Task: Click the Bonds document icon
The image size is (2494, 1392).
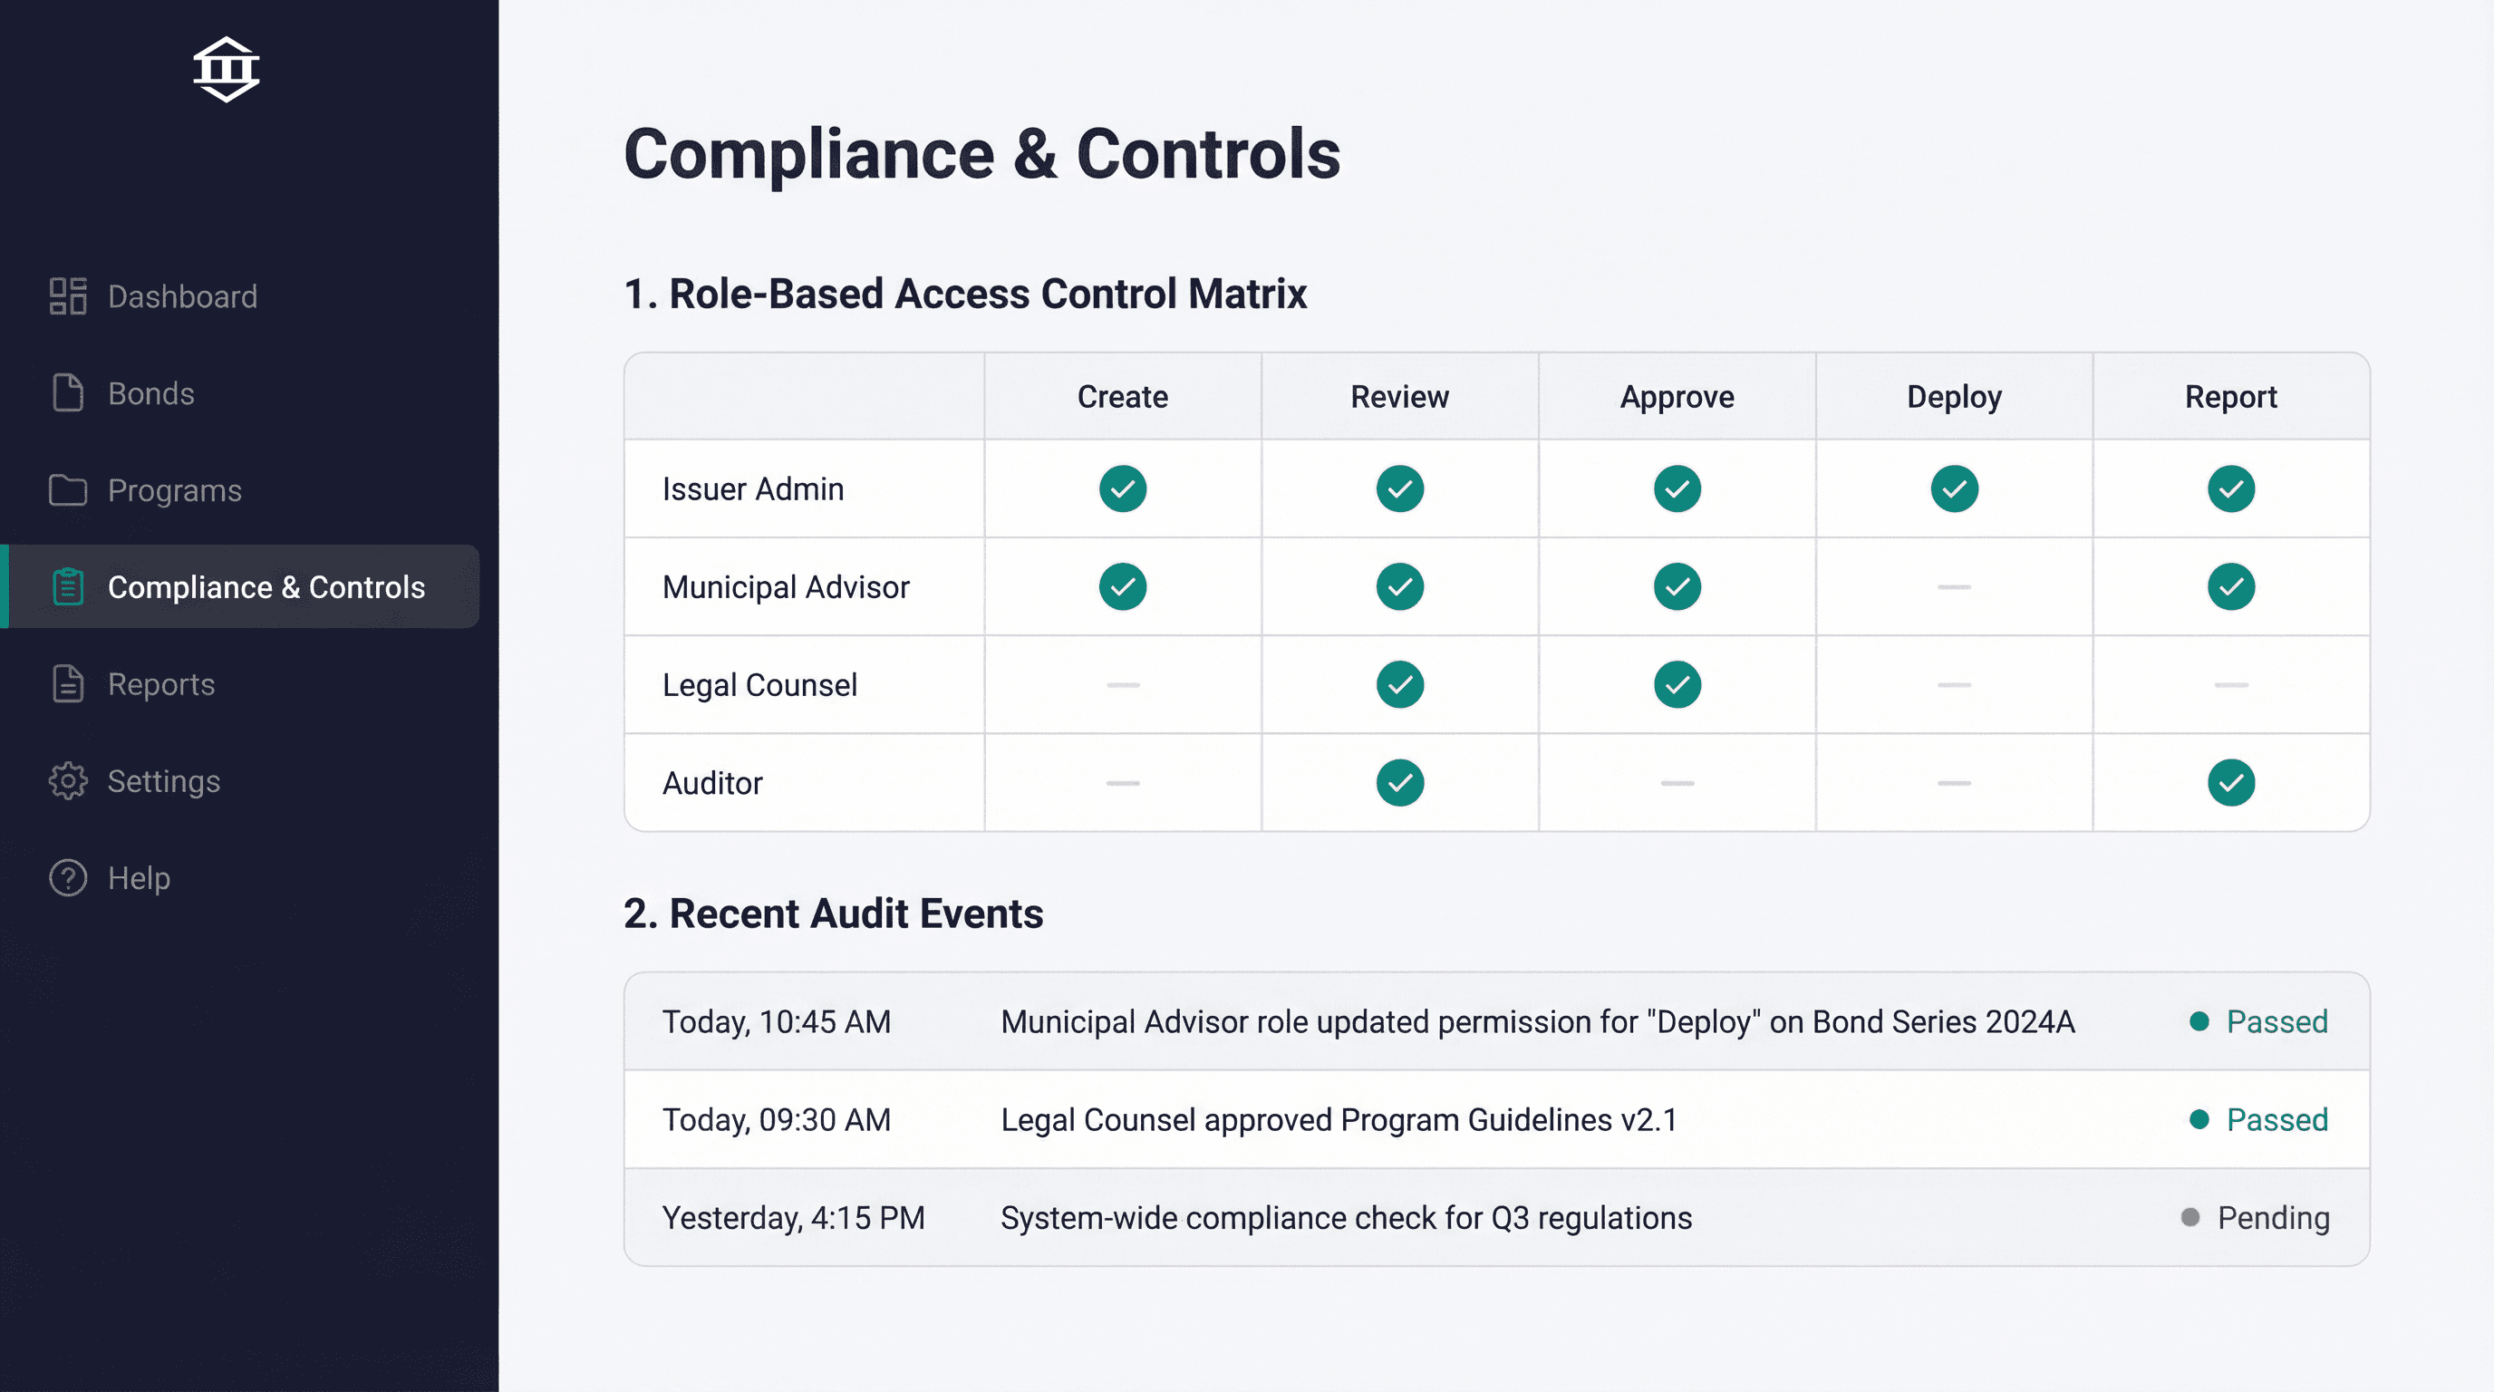Action: (x=68, y=393)
